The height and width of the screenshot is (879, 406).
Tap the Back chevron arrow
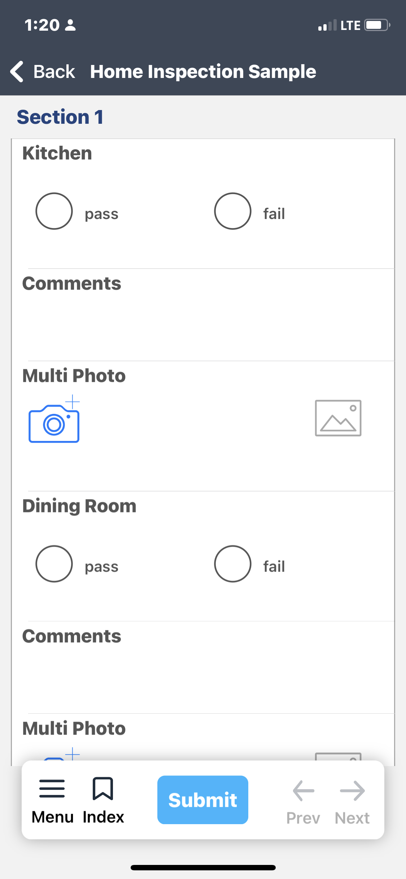point(17,71)
